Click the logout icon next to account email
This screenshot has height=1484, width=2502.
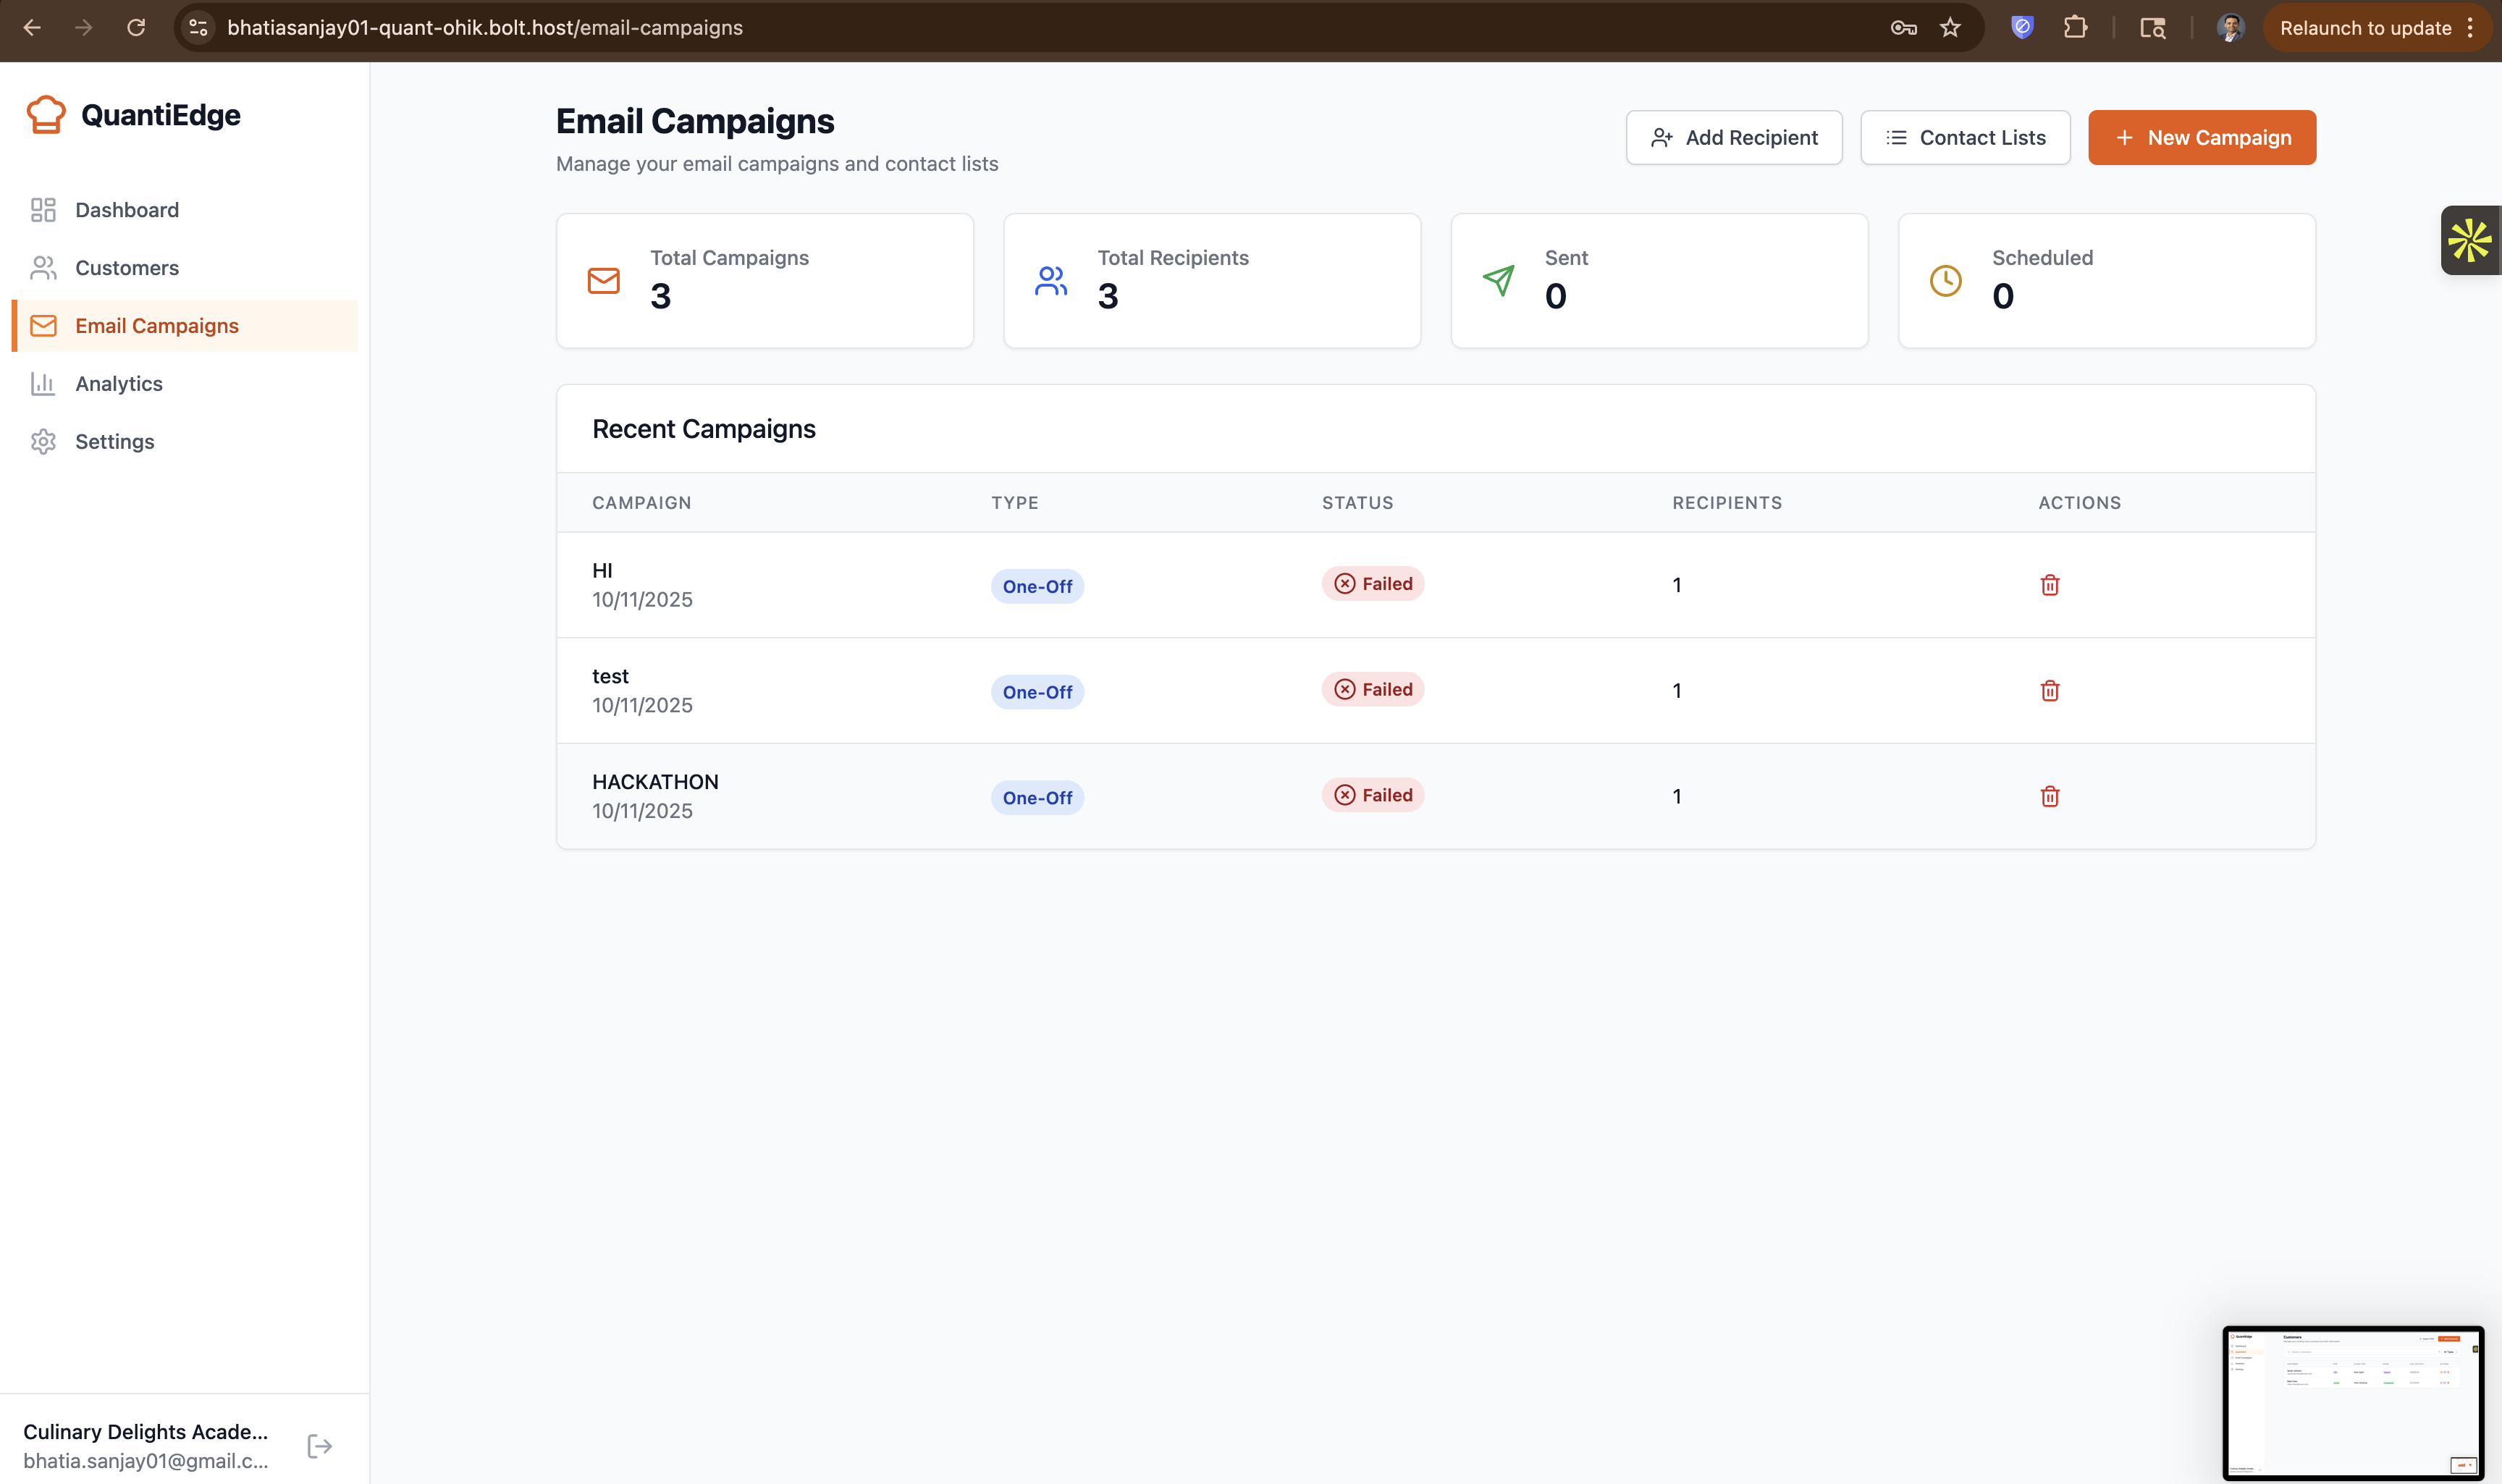pyautogui.click(x=319, y=1446)
